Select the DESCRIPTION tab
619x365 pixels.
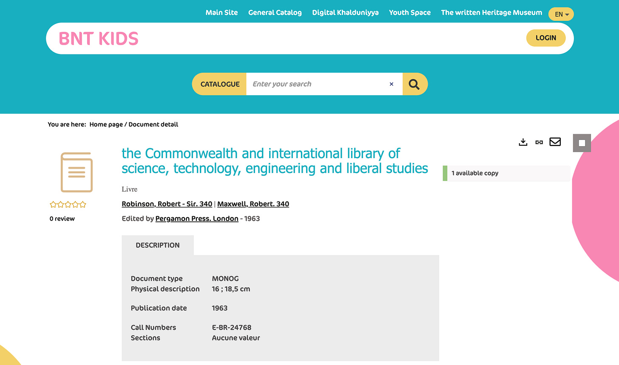tap(158, 245)
